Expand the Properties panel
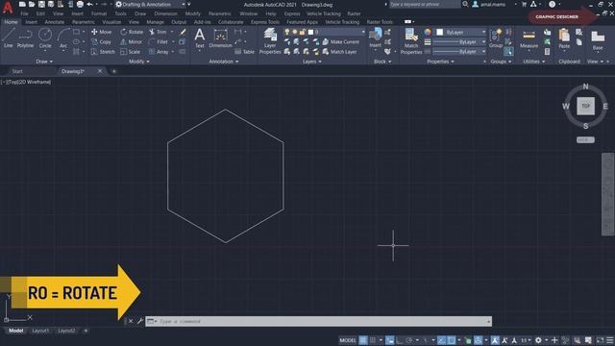This screenshot has width=615, height=346. point(440,62)
